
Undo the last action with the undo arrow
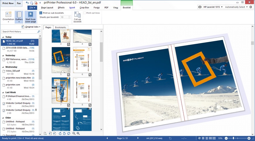coord(27,3)
